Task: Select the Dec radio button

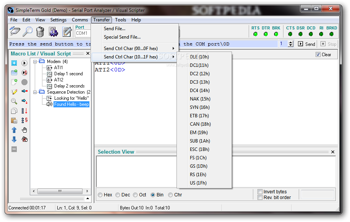Action: tap(118, 195)
